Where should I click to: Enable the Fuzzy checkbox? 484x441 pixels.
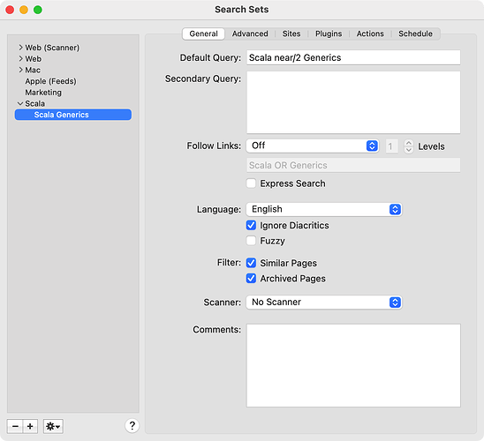(x=251, y=241)
